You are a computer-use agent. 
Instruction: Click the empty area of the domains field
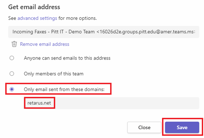point(127,103)
